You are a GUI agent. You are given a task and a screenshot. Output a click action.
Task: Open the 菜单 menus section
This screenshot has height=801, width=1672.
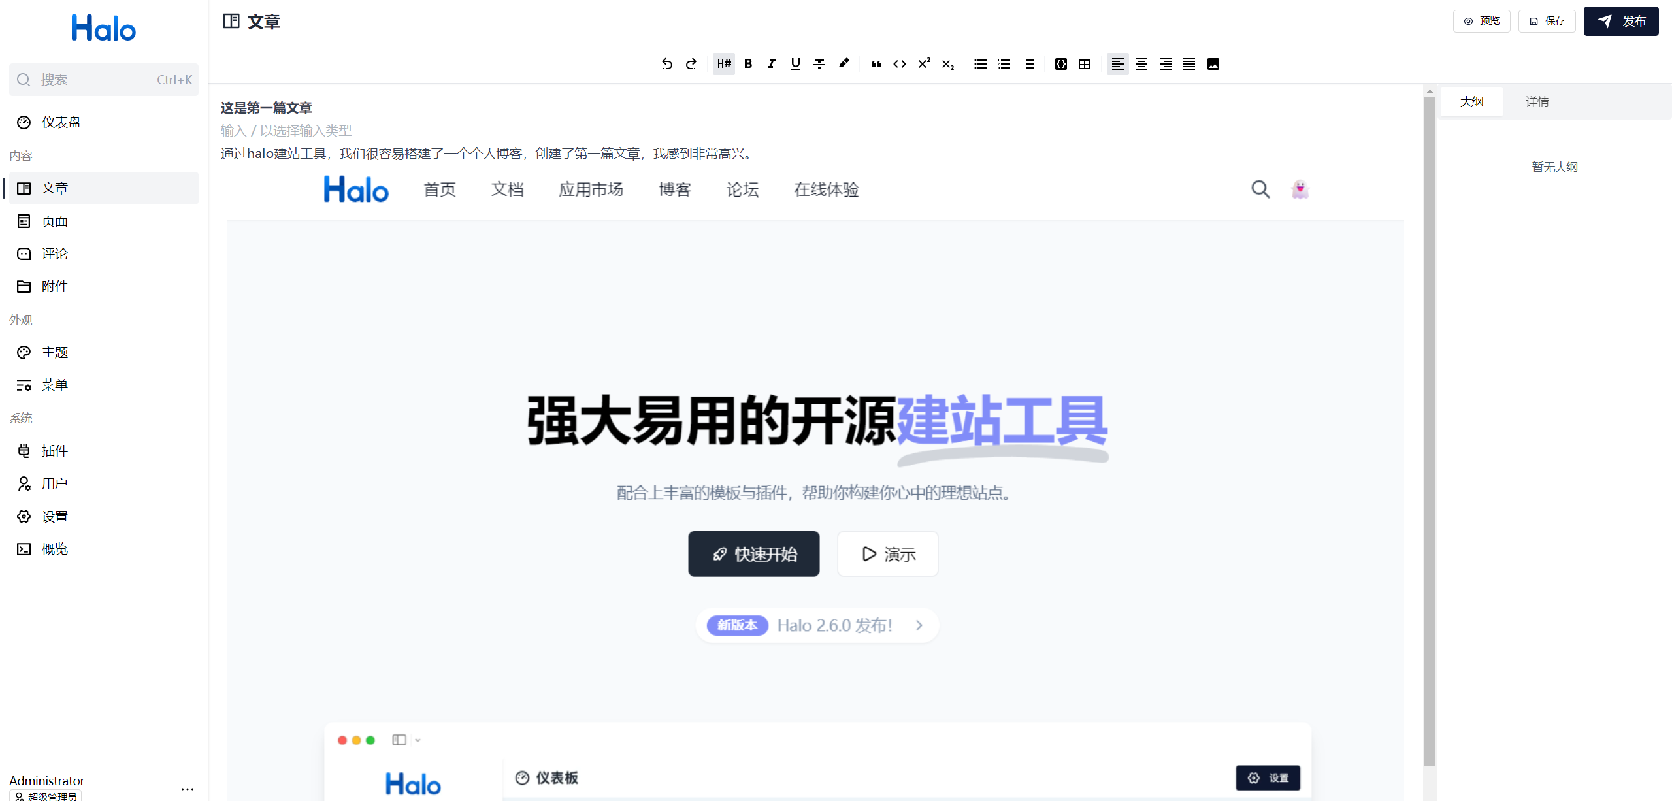[104, 385]
